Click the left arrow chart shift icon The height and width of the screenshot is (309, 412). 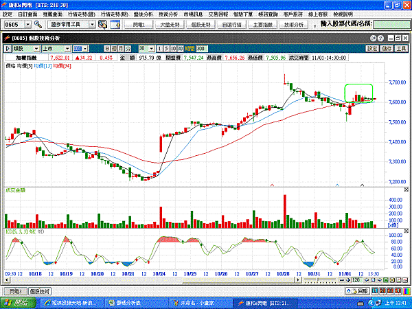coord(366,280)
